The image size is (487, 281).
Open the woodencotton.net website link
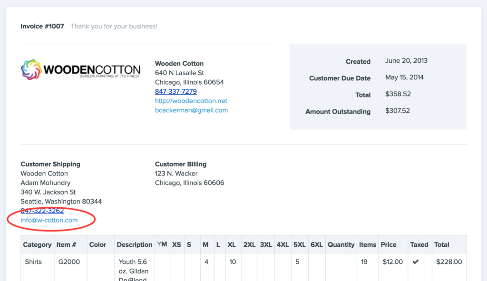tap(191, 101)
